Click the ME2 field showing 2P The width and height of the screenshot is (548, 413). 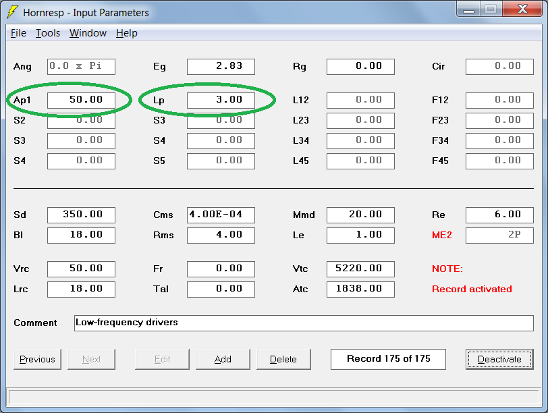click(499, 235)
